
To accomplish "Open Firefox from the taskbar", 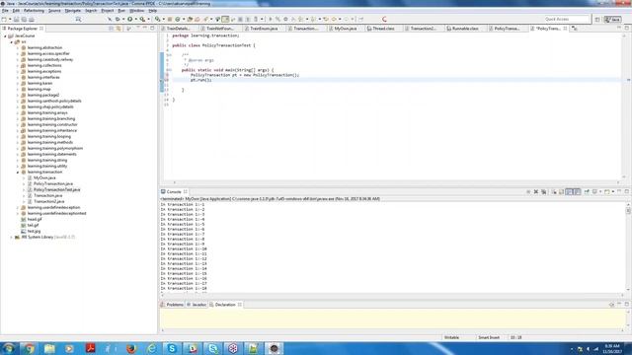I will click(x=131, y=348).
